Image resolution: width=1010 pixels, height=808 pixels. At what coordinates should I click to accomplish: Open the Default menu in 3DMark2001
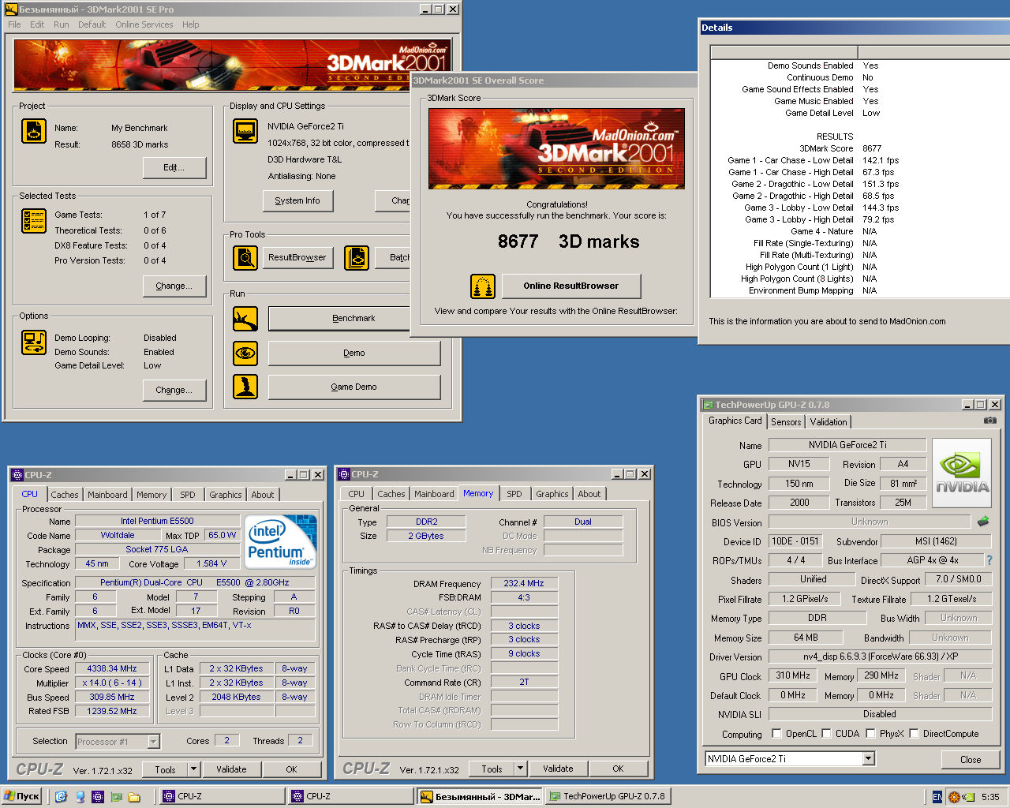tap(92, 24)
